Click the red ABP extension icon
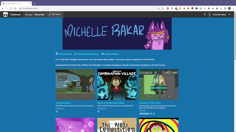 pyautogui.click(x=168, y=8)
